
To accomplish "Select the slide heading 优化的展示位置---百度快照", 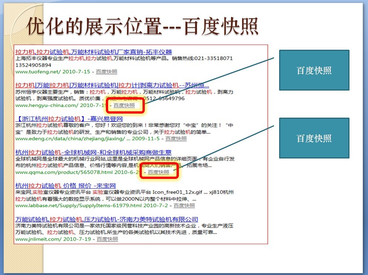I will (143, 26).
